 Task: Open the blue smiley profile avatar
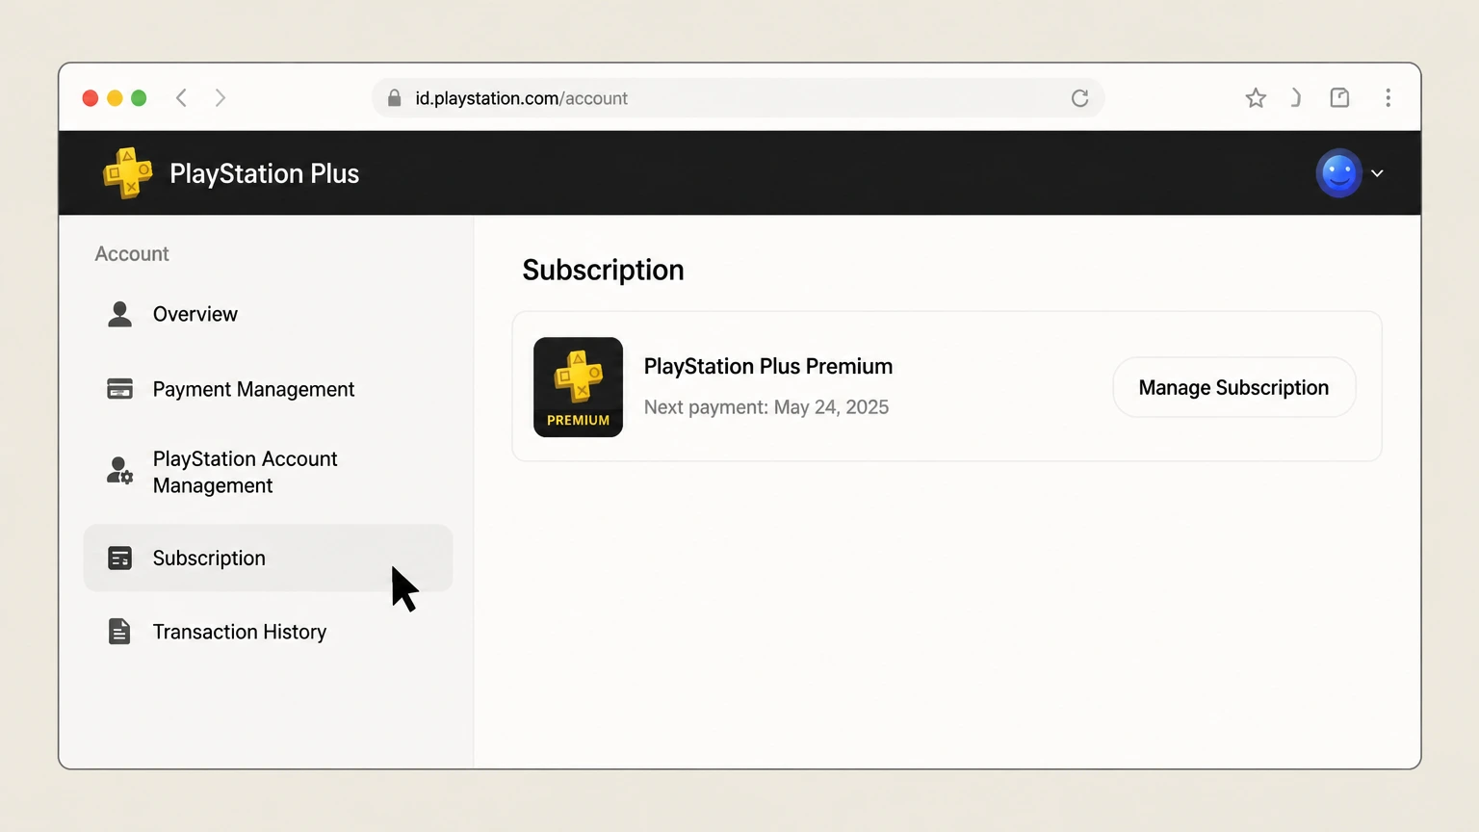(x=1338, y=173)
